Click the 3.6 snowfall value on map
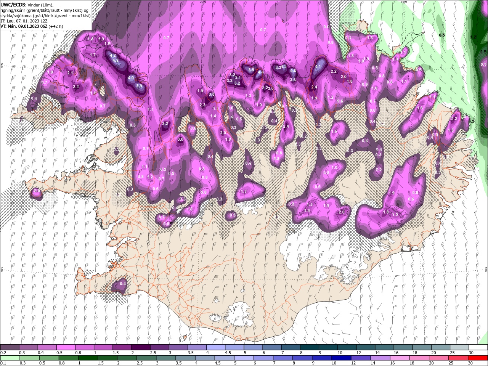 [x=293, y=80]
